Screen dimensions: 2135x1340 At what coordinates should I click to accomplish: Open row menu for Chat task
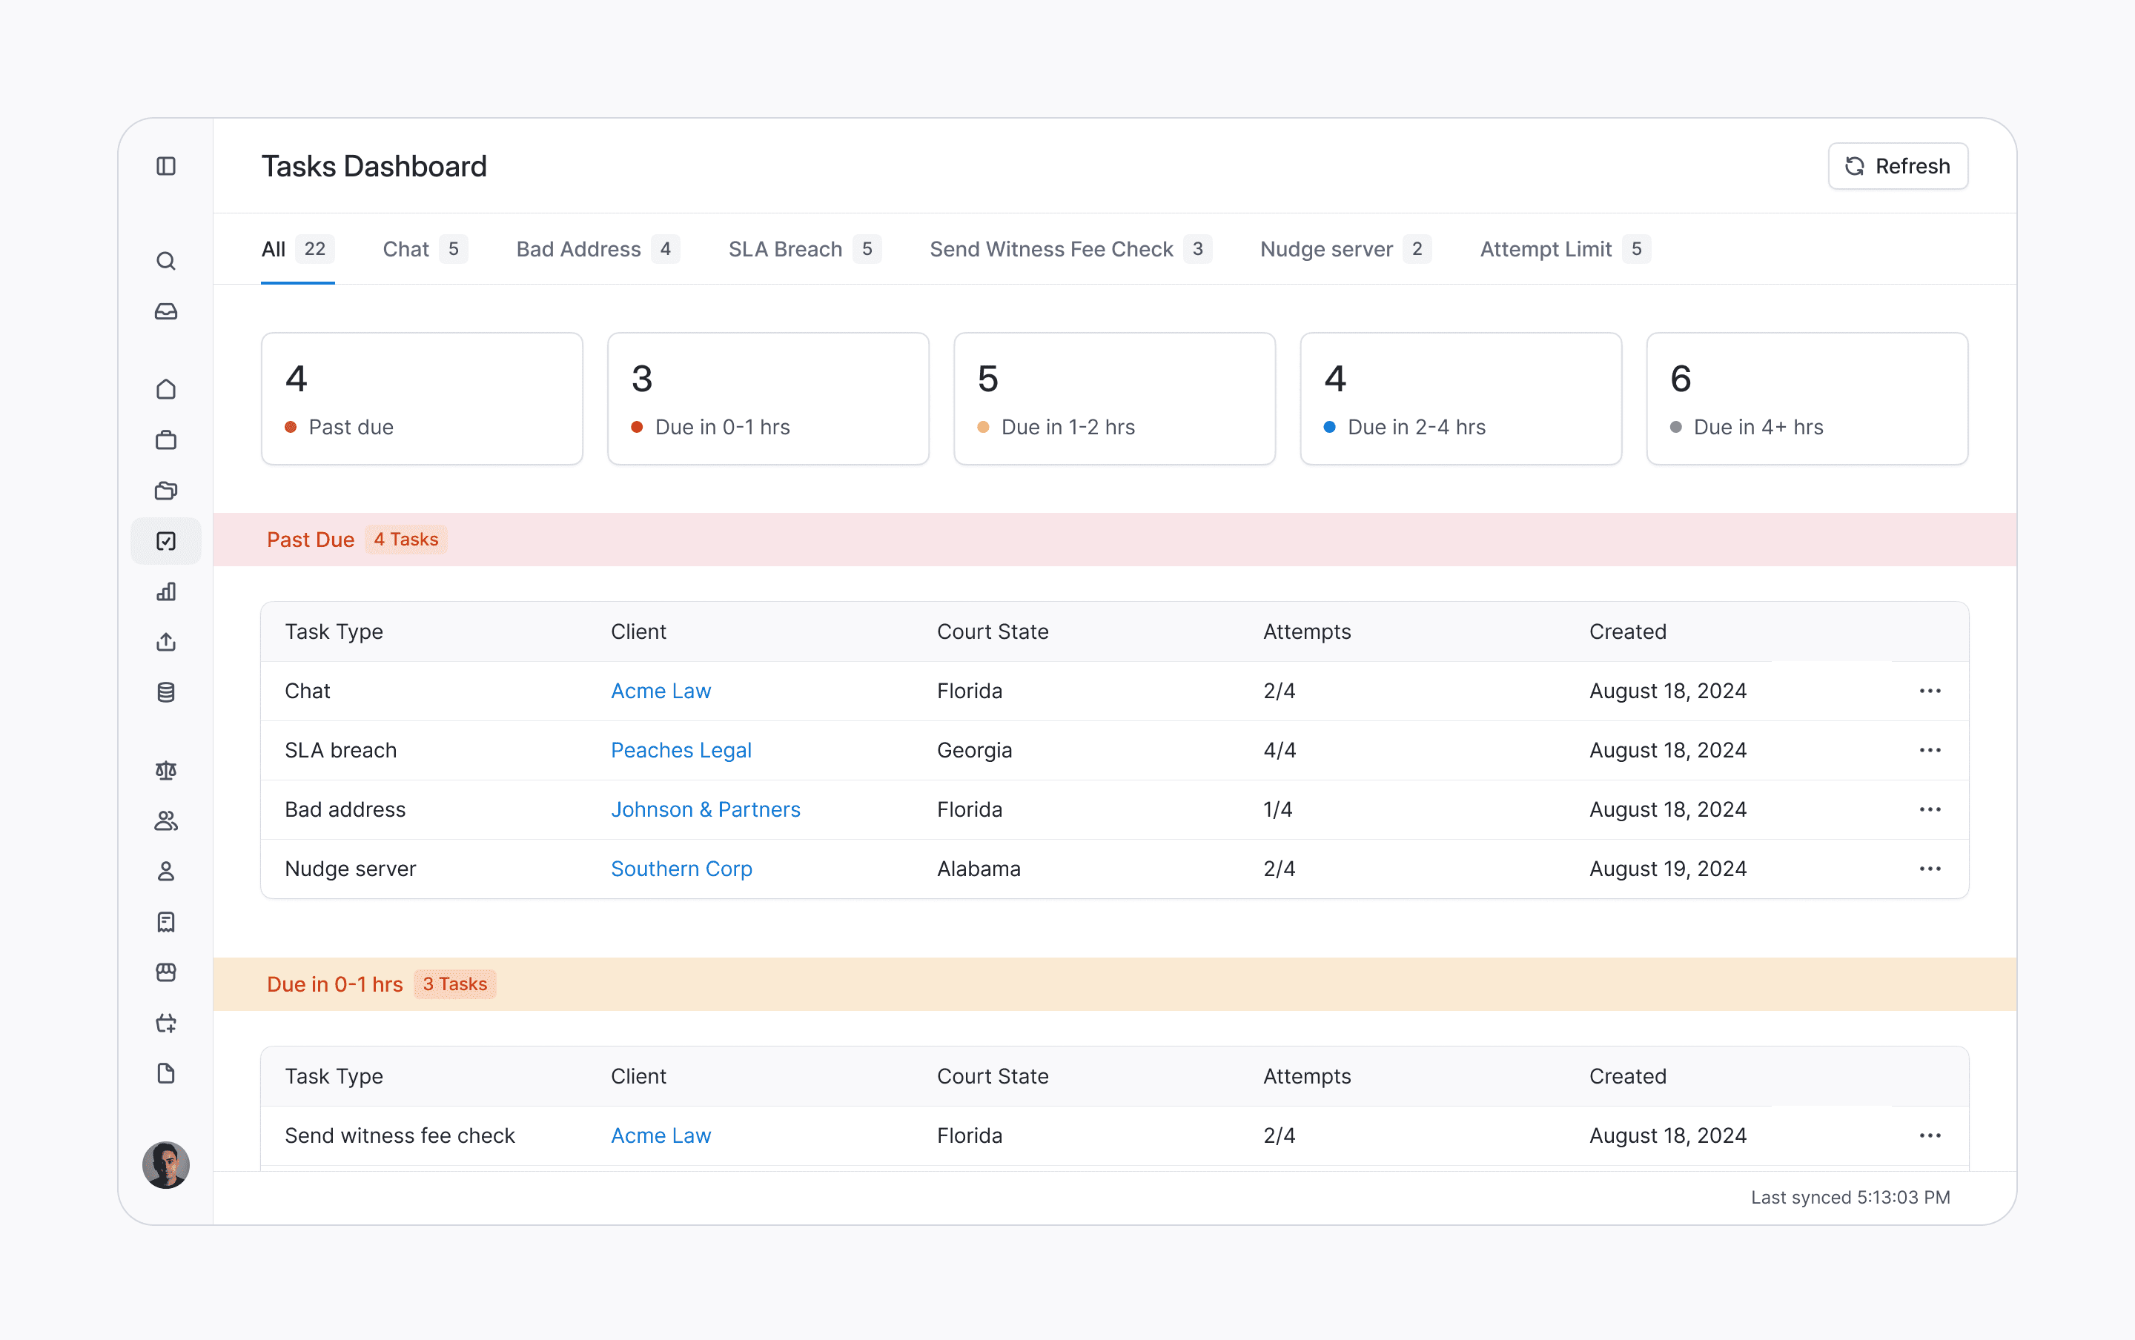click(x=1930, y=691)
